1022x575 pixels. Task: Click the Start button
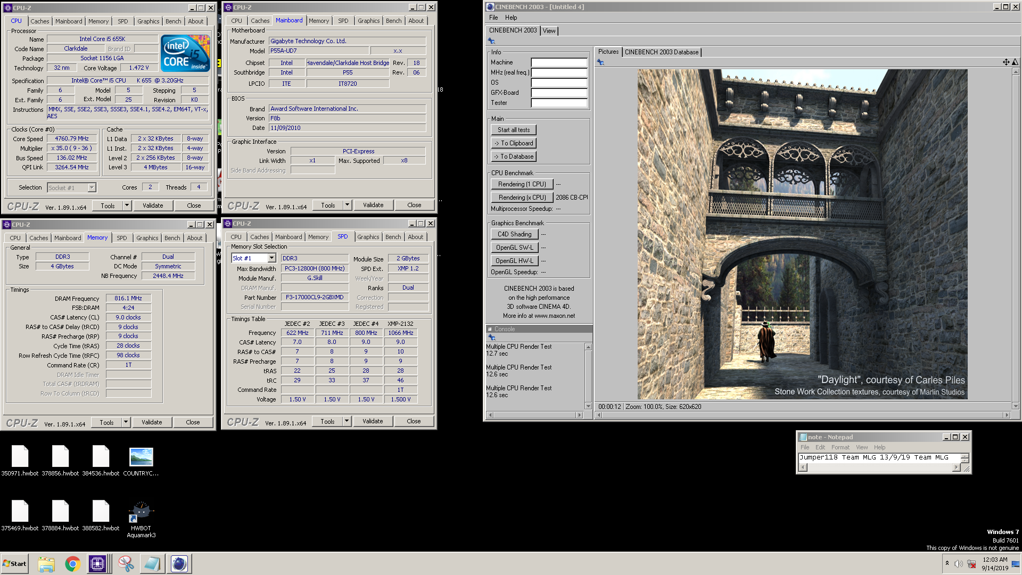click(14, 564)
